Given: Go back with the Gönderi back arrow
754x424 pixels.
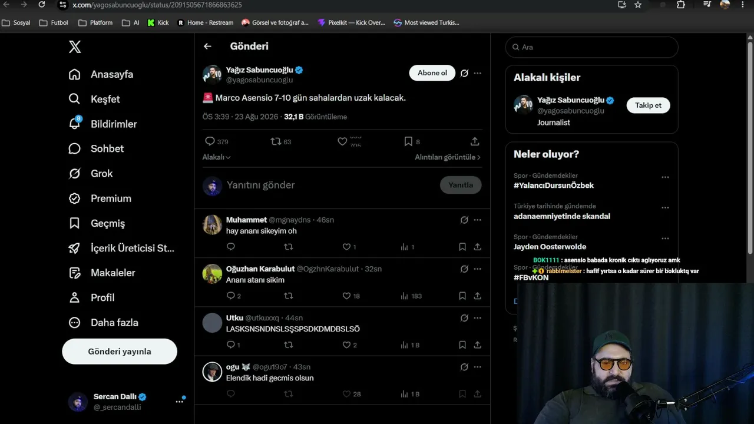Looking at the screenshot, I should (x=207, y=46).
